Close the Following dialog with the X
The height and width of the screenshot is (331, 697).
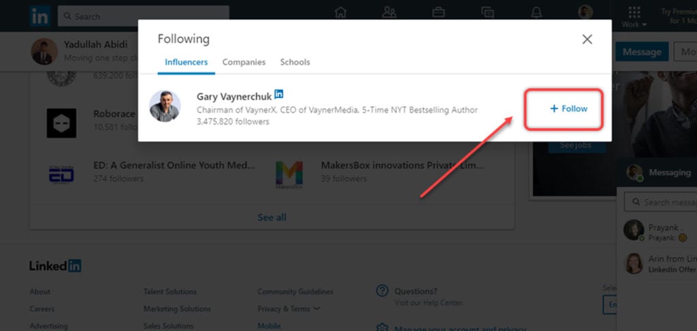(x=587, y=39)
